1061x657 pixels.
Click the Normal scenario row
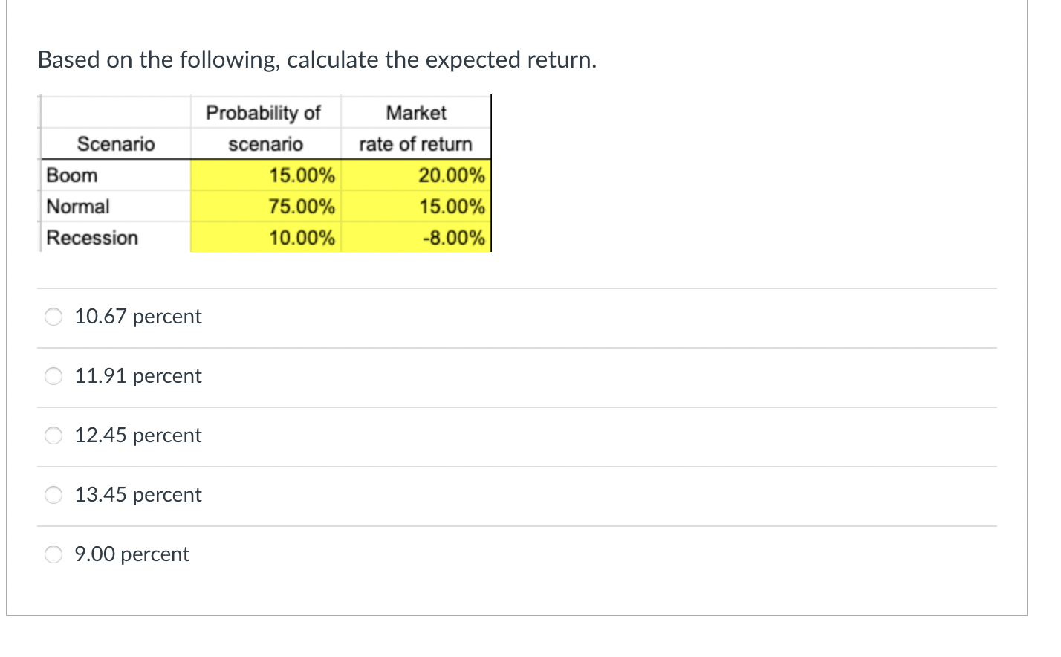point(77,207)
